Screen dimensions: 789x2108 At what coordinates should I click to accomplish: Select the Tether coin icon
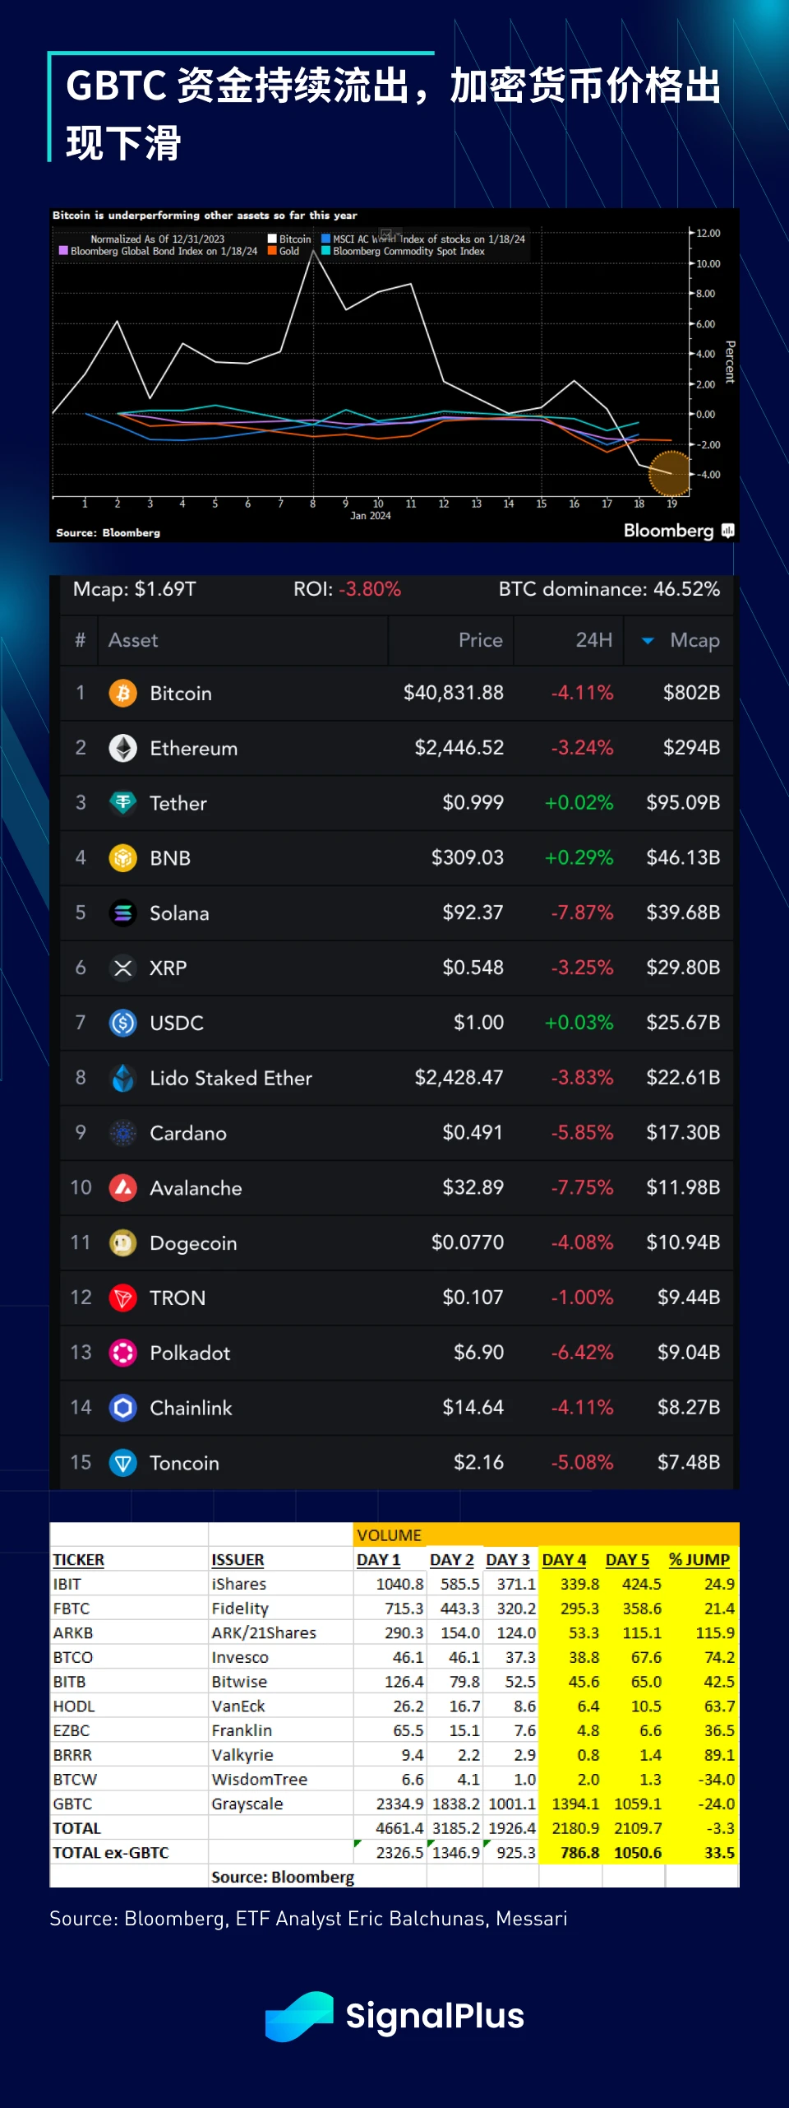[123, 803]
